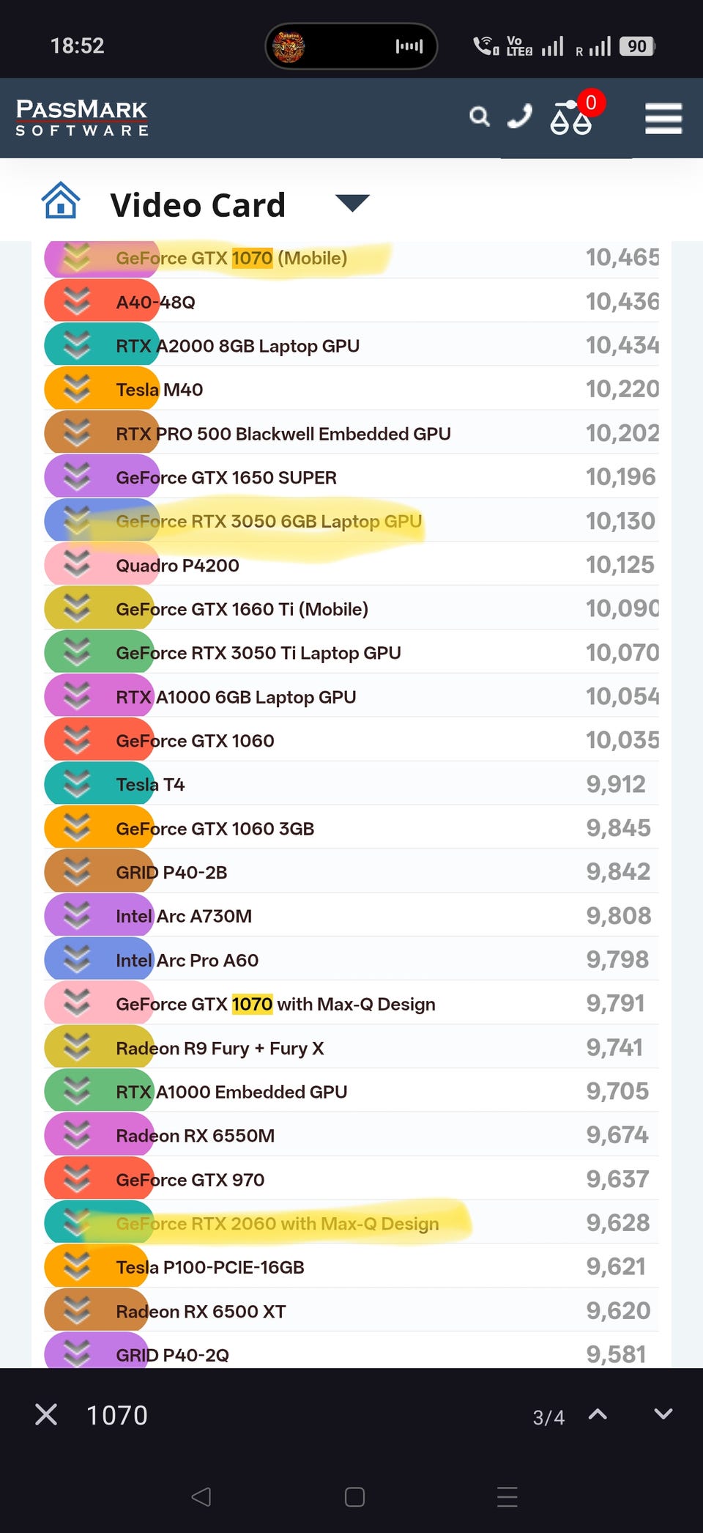Tap the phone contact icon
This screenshot has width=703, height=1533.
520,117
